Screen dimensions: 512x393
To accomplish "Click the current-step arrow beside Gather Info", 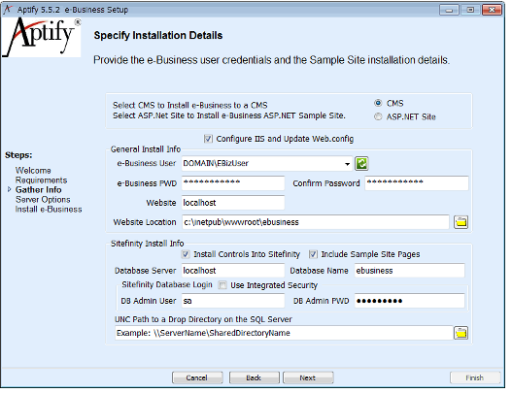I will coord(9,189).
